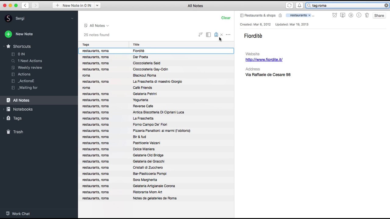Expand the Tags section in the sidebar
This screenshot has width=390, height=219.
coord(4,118)
